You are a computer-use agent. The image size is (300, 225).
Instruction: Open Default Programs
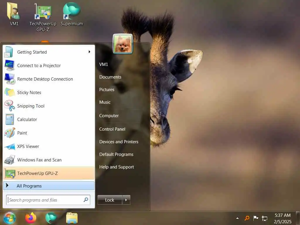[116, 154]
